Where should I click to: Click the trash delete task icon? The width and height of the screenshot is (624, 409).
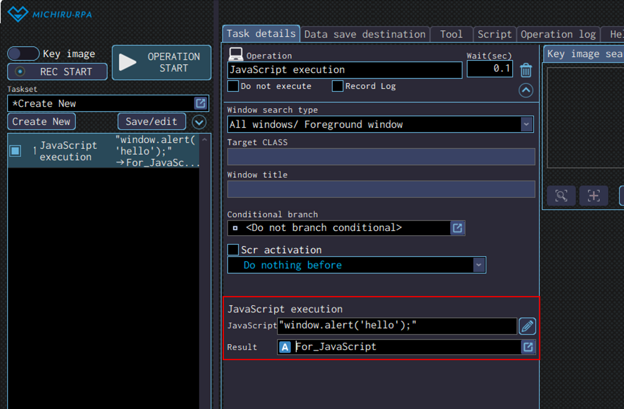point(526,70)
